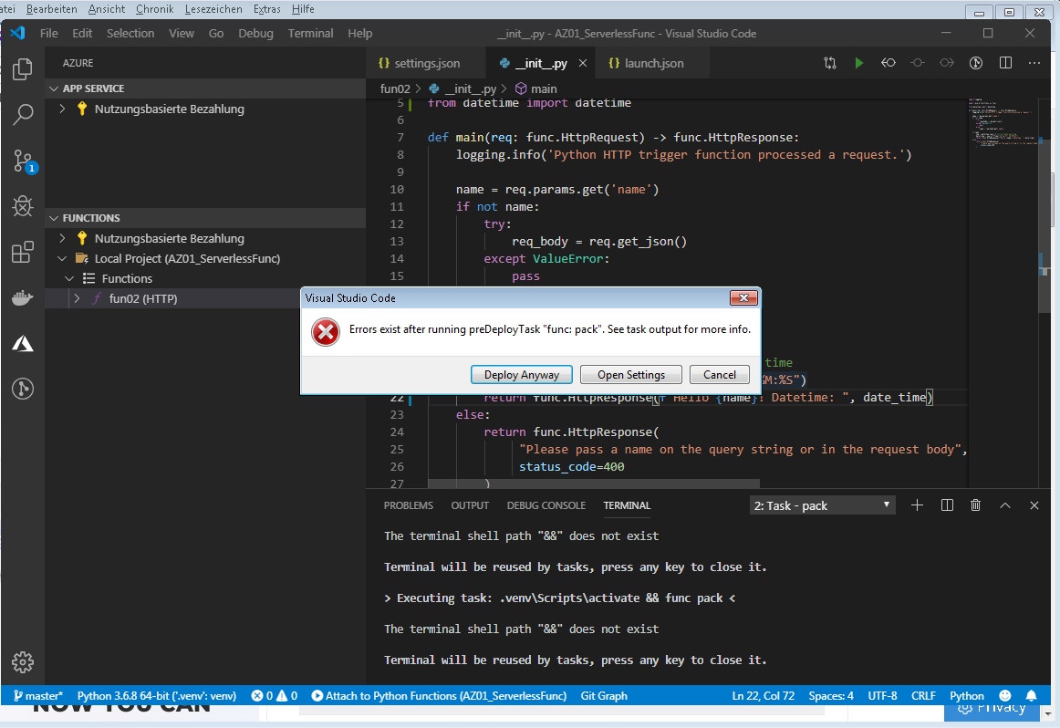Open the Docker view whale icon

[x=22, y=297]
